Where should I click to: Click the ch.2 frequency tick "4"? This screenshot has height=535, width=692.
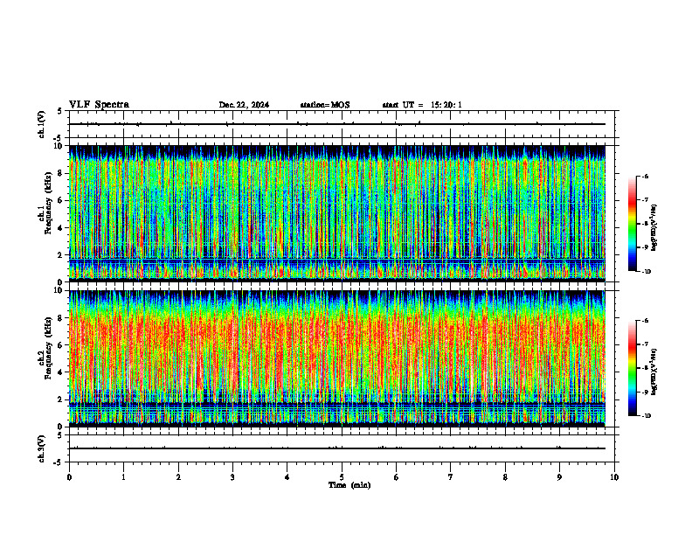point(61,372)
